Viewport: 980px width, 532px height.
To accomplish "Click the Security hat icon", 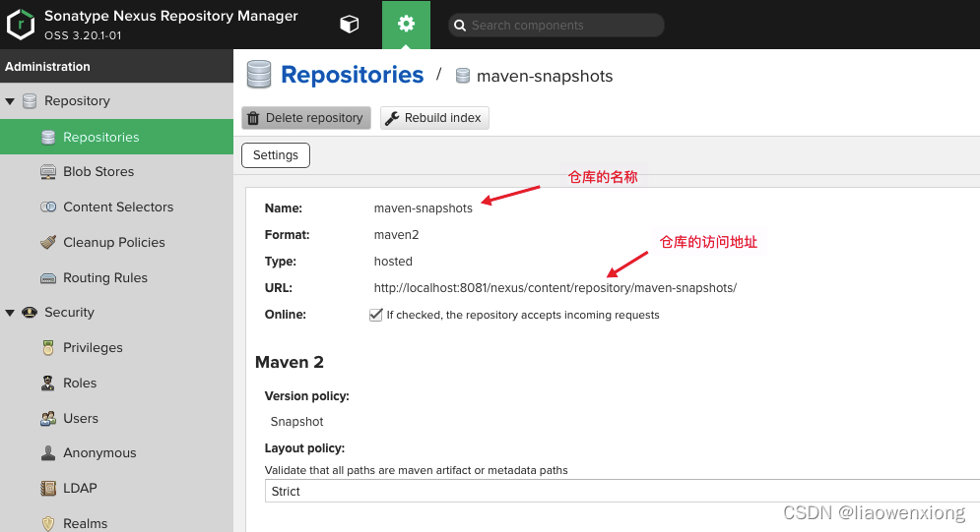I will click(x=30, y=313).
